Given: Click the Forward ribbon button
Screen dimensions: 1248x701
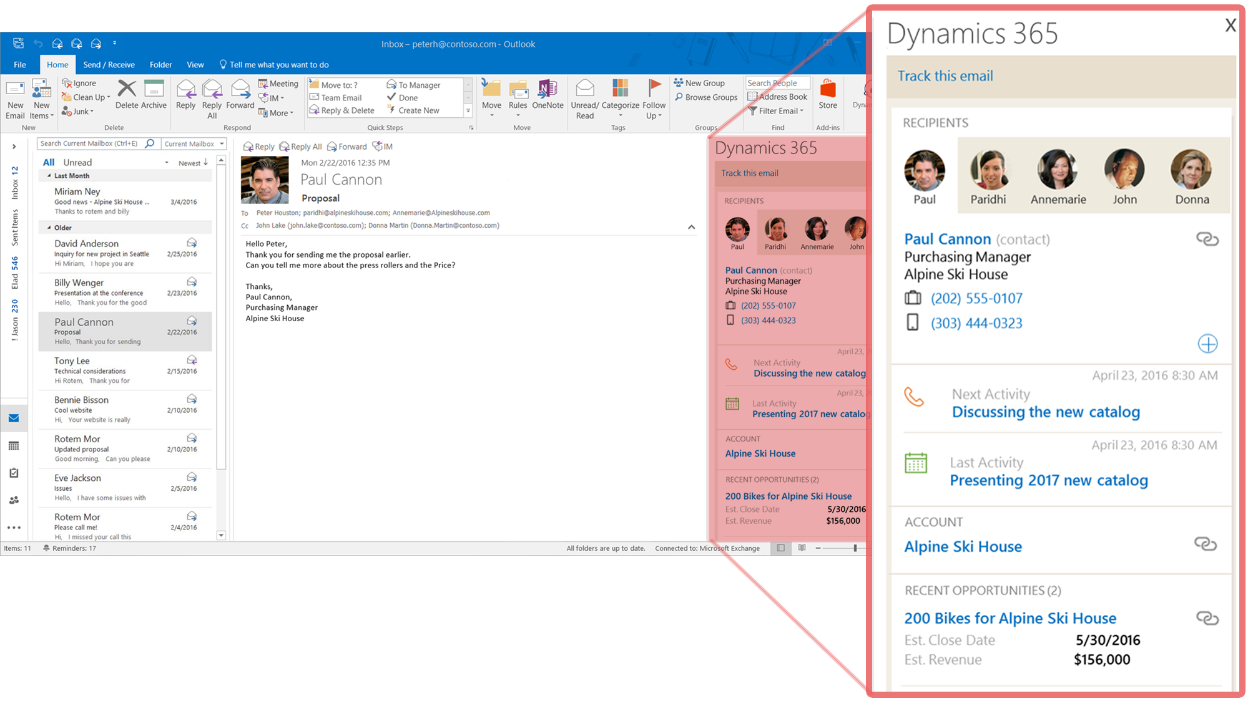Looking at the screenshot, I should pos(240,95).
